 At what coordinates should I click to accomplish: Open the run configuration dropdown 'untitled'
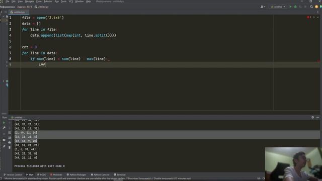(x=278, y=7)
